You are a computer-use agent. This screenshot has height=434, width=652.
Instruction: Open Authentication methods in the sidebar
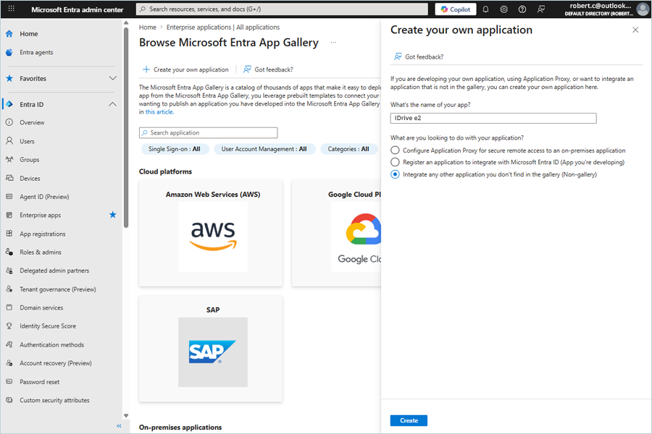(x=51, y=345)
